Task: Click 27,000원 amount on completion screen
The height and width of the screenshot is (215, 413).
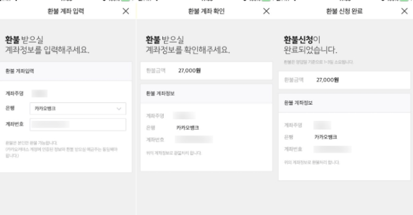Action: click(x=328, y=80)
